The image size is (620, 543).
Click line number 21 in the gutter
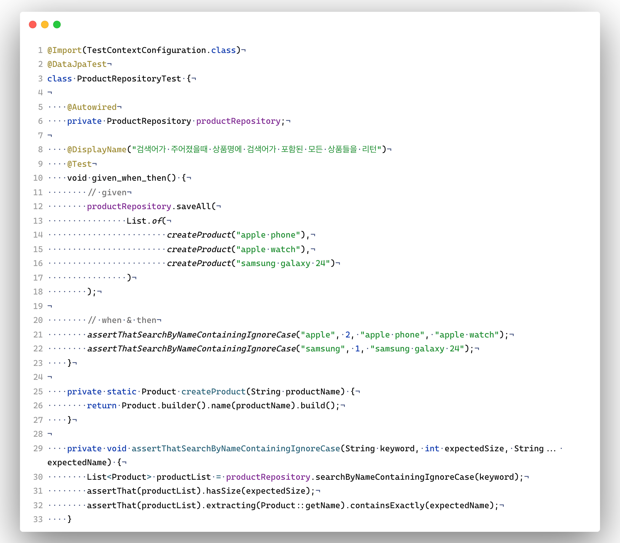pyautogui.click(x=38, y=334)
